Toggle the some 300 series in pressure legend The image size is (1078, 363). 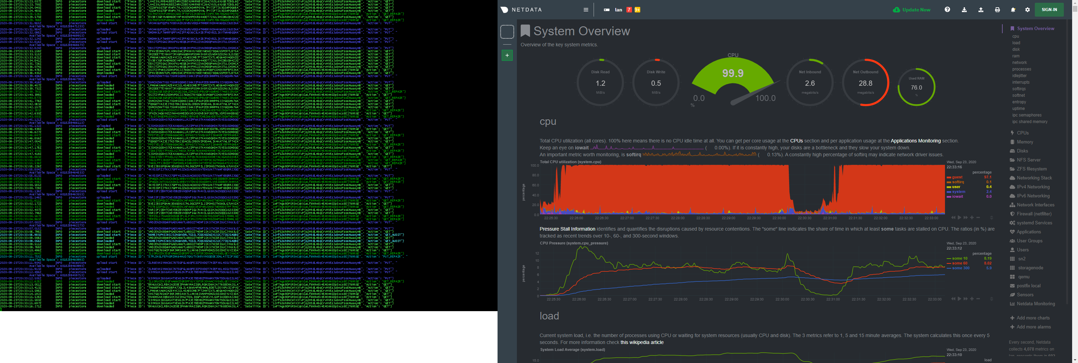tap(961, 268)
